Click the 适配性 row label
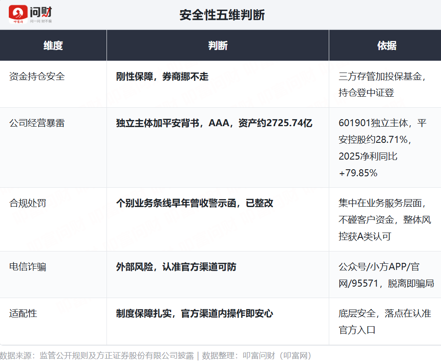Image resolution: width=441 pixels, height=364 pixels. 23,313
